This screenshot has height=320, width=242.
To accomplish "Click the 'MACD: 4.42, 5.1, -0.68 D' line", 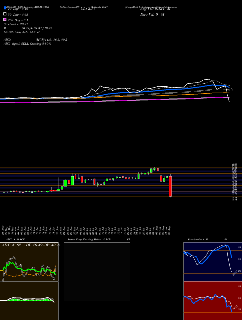I will (x=22, y=32).
